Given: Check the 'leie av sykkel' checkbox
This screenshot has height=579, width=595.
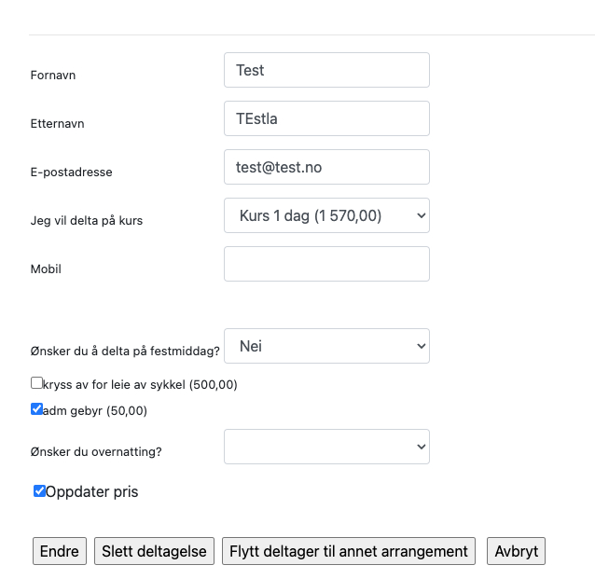Looking at the screenshot, I should click(36, 382).
